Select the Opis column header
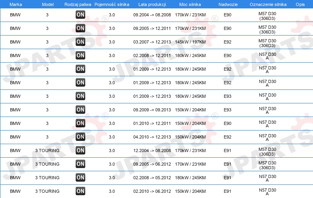313x198 pixels. tap(300, 4)
